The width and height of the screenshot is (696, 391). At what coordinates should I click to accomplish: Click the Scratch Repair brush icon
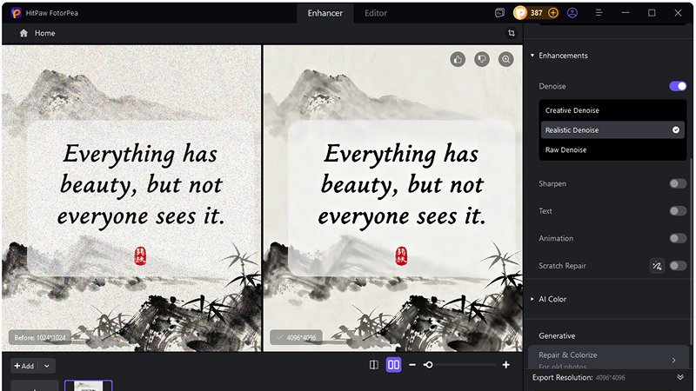coord(657,266)
